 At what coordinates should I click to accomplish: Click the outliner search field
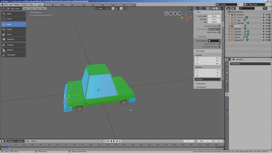click(x=246, y=8)
